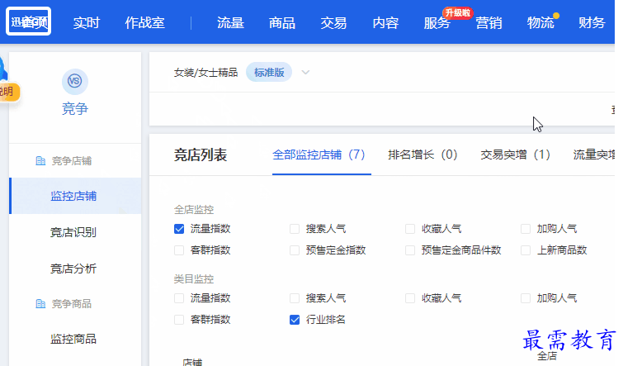Open the 流量 top menu
The height and width of the screenshot is (366, 623).
(x=230, y=22)
